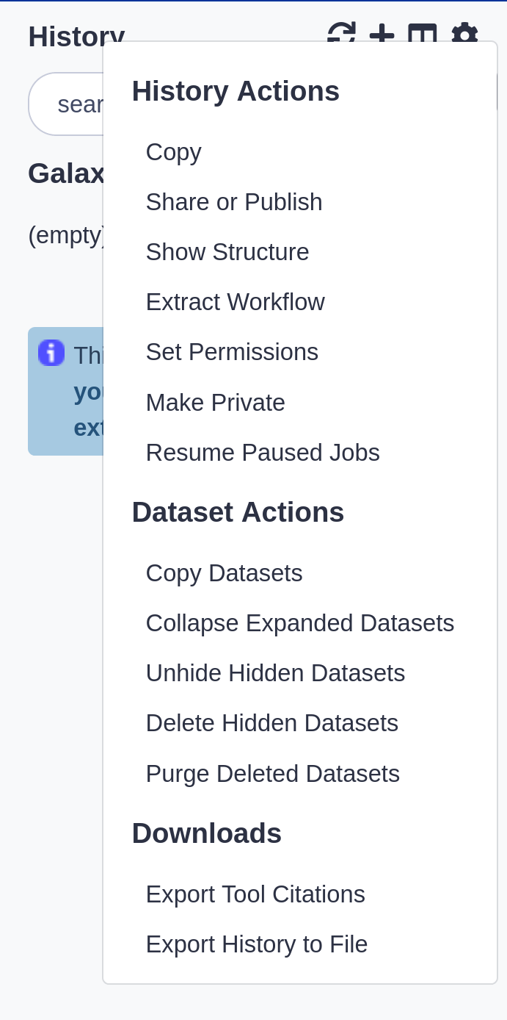Choose Collapse Expanded Datasets
507x1020 pixels.
pyautogui.click(x=300, y=623)
